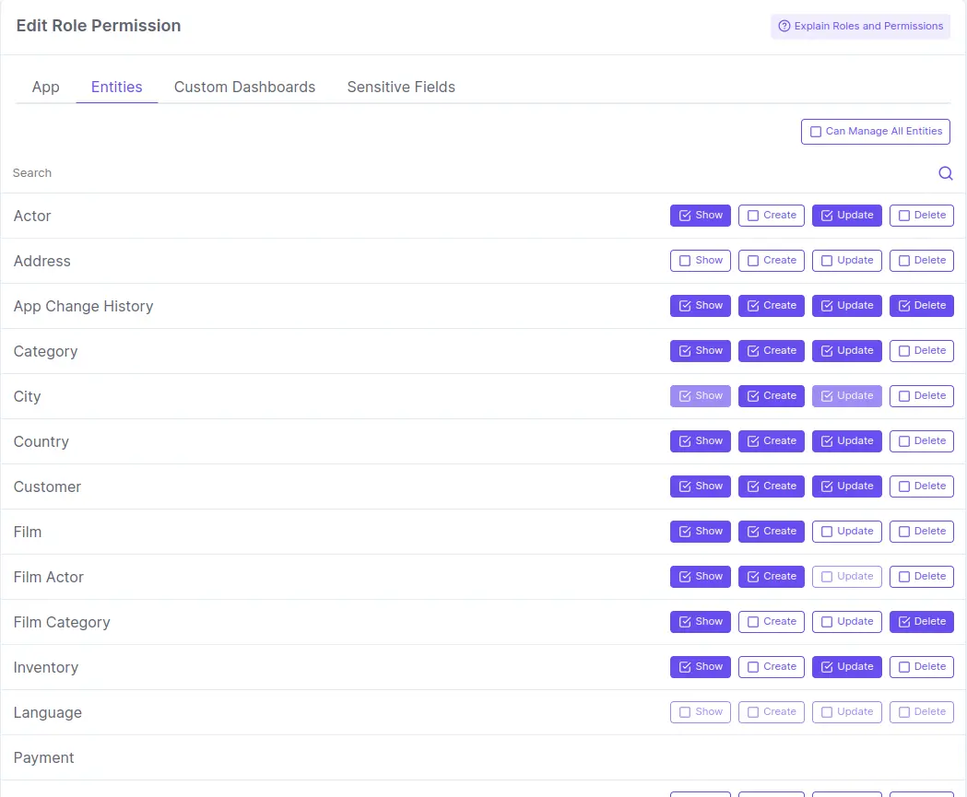Image resolution: width=967 pixels, height=797 pixels.
Task: Disable Update permission for Inventory
Action: click(846, 667)
